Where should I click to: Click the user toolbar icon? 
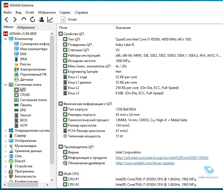(41, 20)
